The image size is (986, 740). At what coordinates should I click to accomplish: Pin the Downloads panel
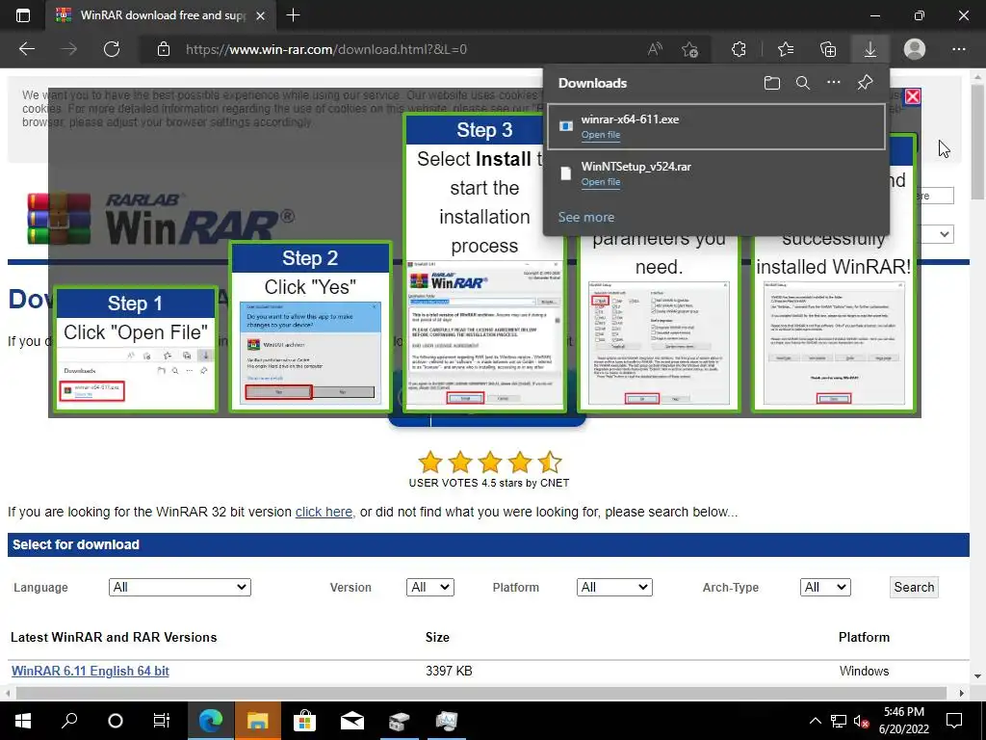click(x=866, y=83)
